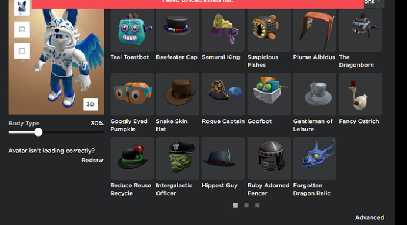Equip the Gentleman of Leisure hat image
407x225 pixels.
click(x=315, y=94)
